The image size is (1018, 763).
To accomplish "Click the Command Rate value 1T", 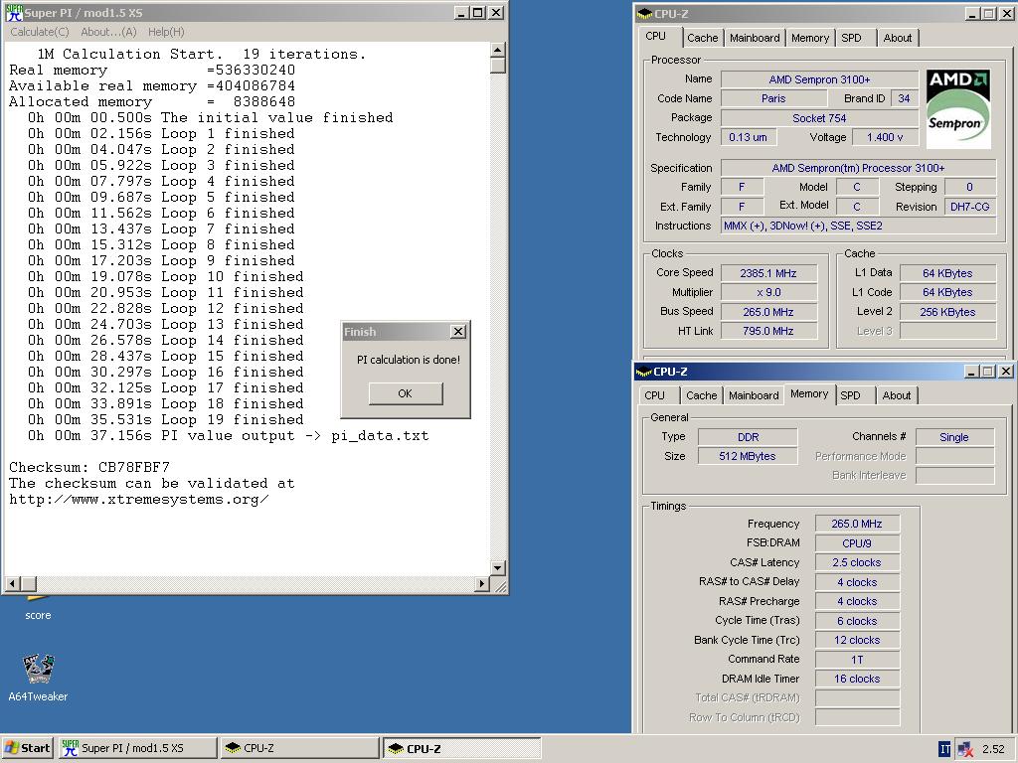I will click(x=857, y=660).
